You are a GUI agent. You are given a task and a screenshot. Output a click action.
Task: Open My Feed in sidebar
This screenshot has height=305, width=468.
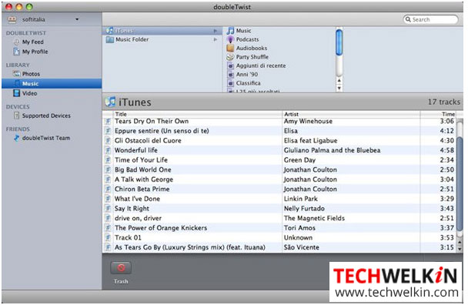coord(33,42)
